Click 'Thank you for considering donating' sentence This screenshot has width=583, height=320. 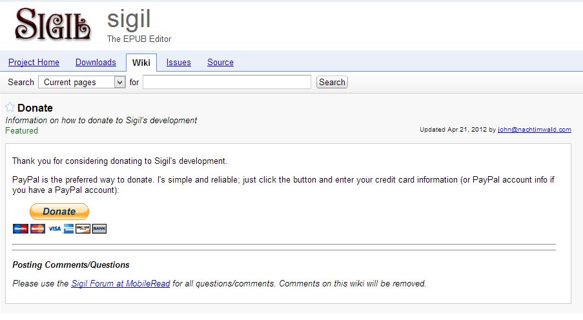click(119, 161)
